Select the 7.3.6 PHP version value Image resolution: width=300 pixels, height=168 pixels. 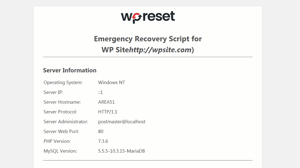coord(103,141)
